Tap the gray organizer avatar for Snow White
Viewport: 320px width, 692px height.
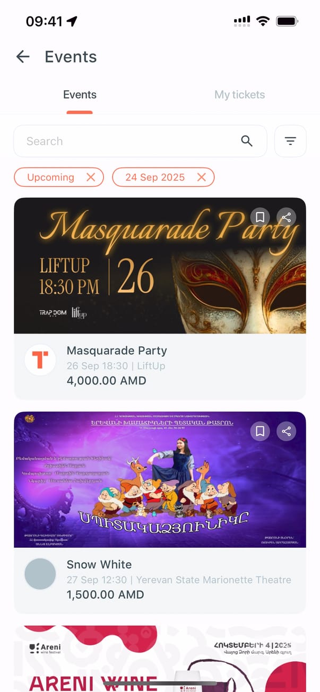[x=40, y=574]
